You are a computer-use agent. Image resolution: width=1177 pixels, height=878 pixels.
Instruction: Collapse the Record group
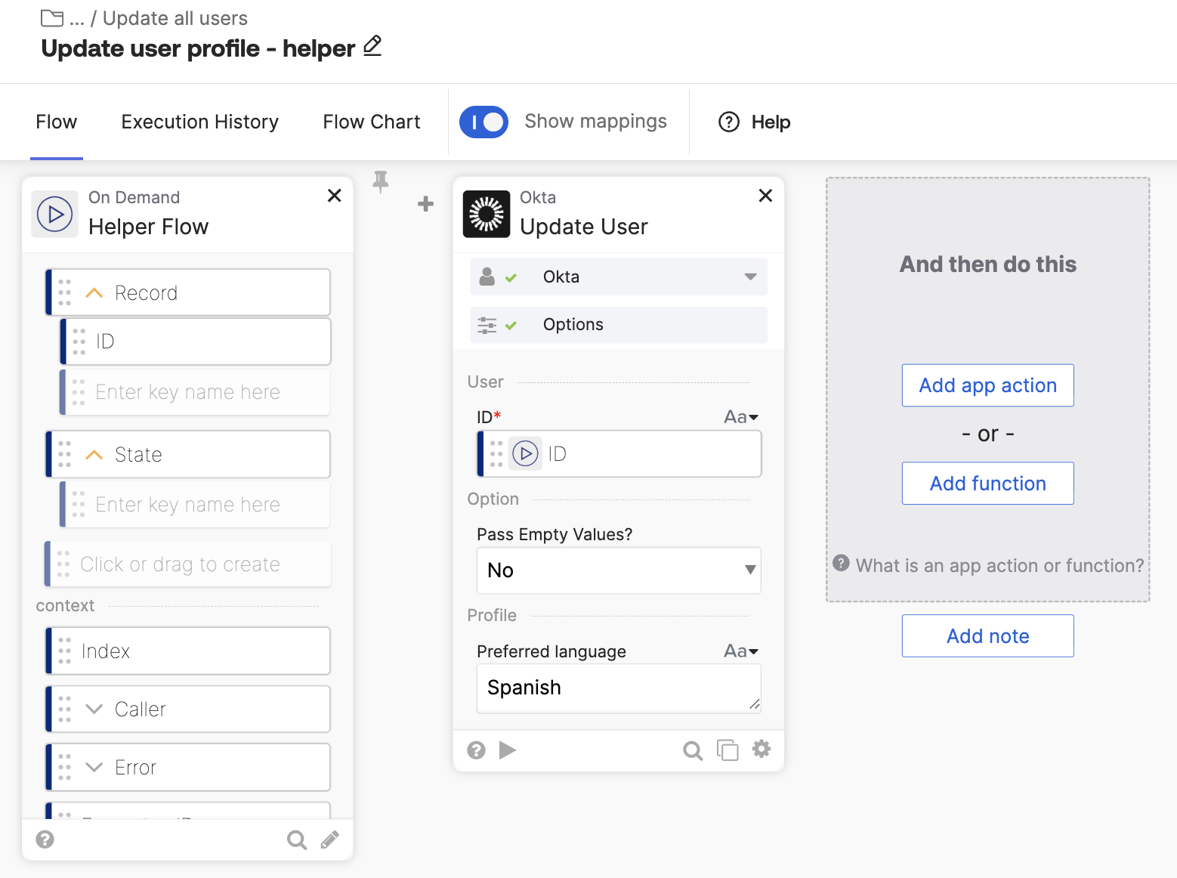coord(94,293)
